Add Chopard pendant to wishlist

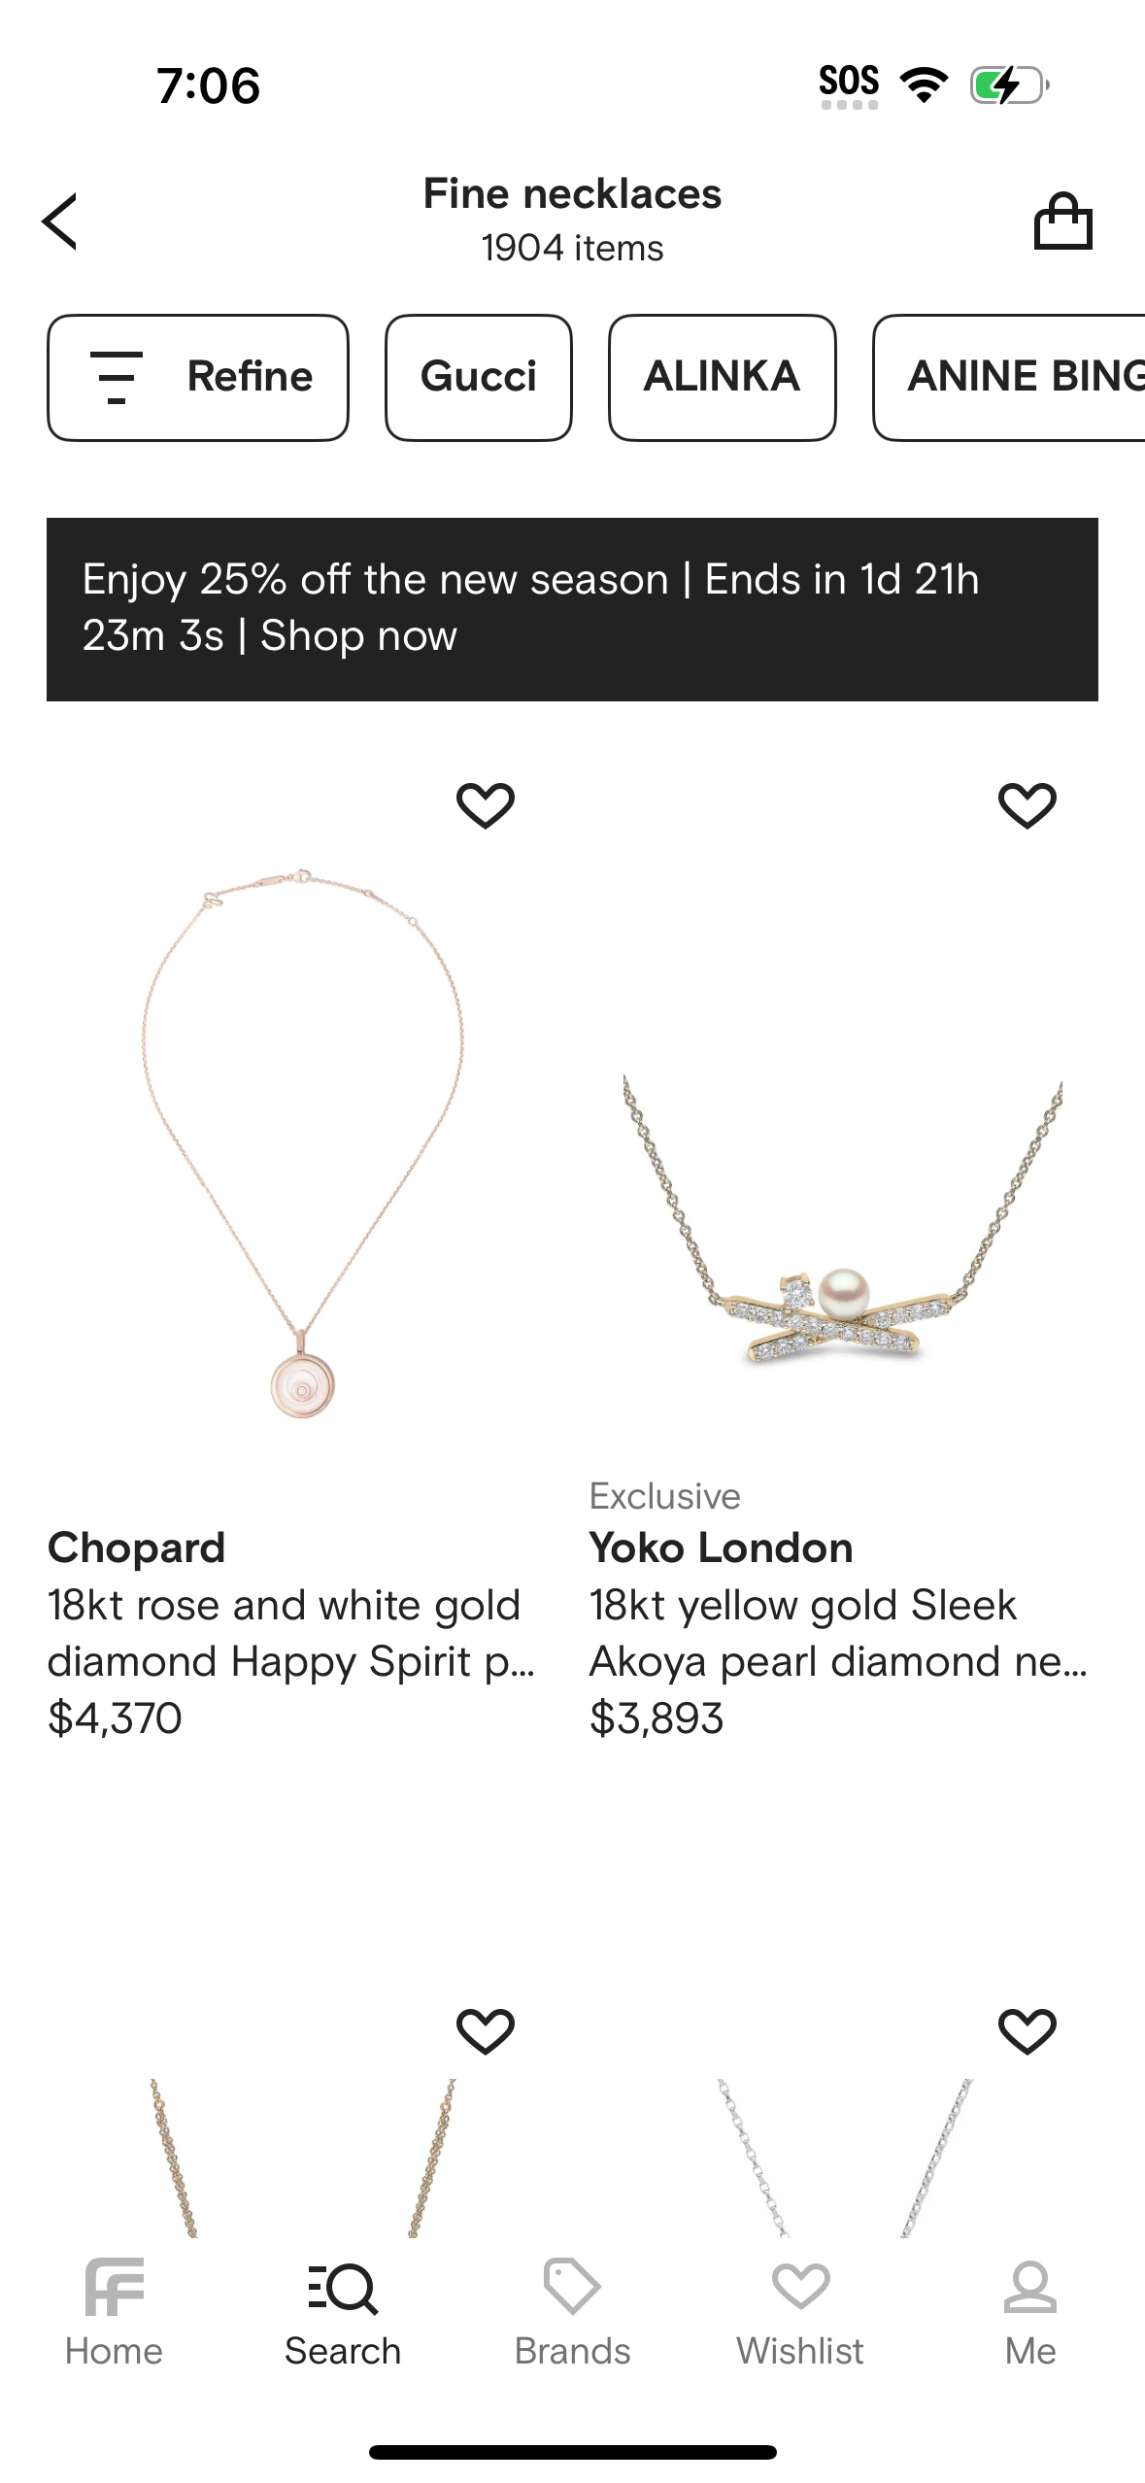click(486, 805)
